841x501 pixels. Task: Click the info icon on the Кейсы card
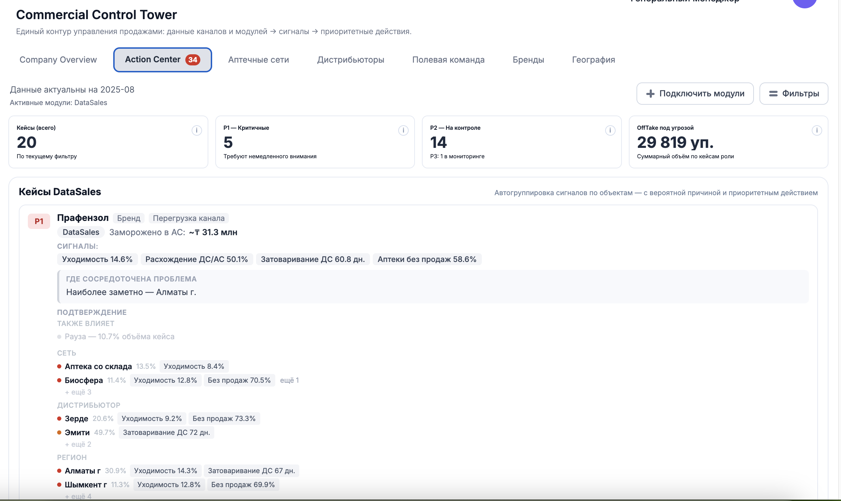pyautogui.click(x=196, y=129)
